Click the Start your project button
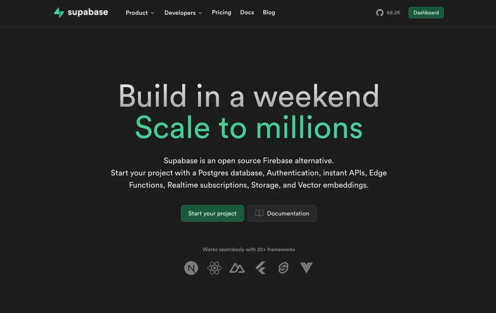This screenshot has width=496, height=313. 212,213
